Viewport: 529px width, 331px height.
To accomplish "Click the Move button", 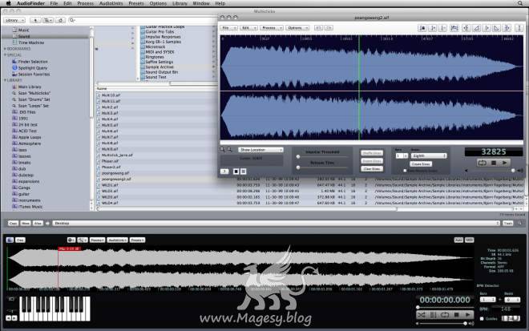I will 26,223.
